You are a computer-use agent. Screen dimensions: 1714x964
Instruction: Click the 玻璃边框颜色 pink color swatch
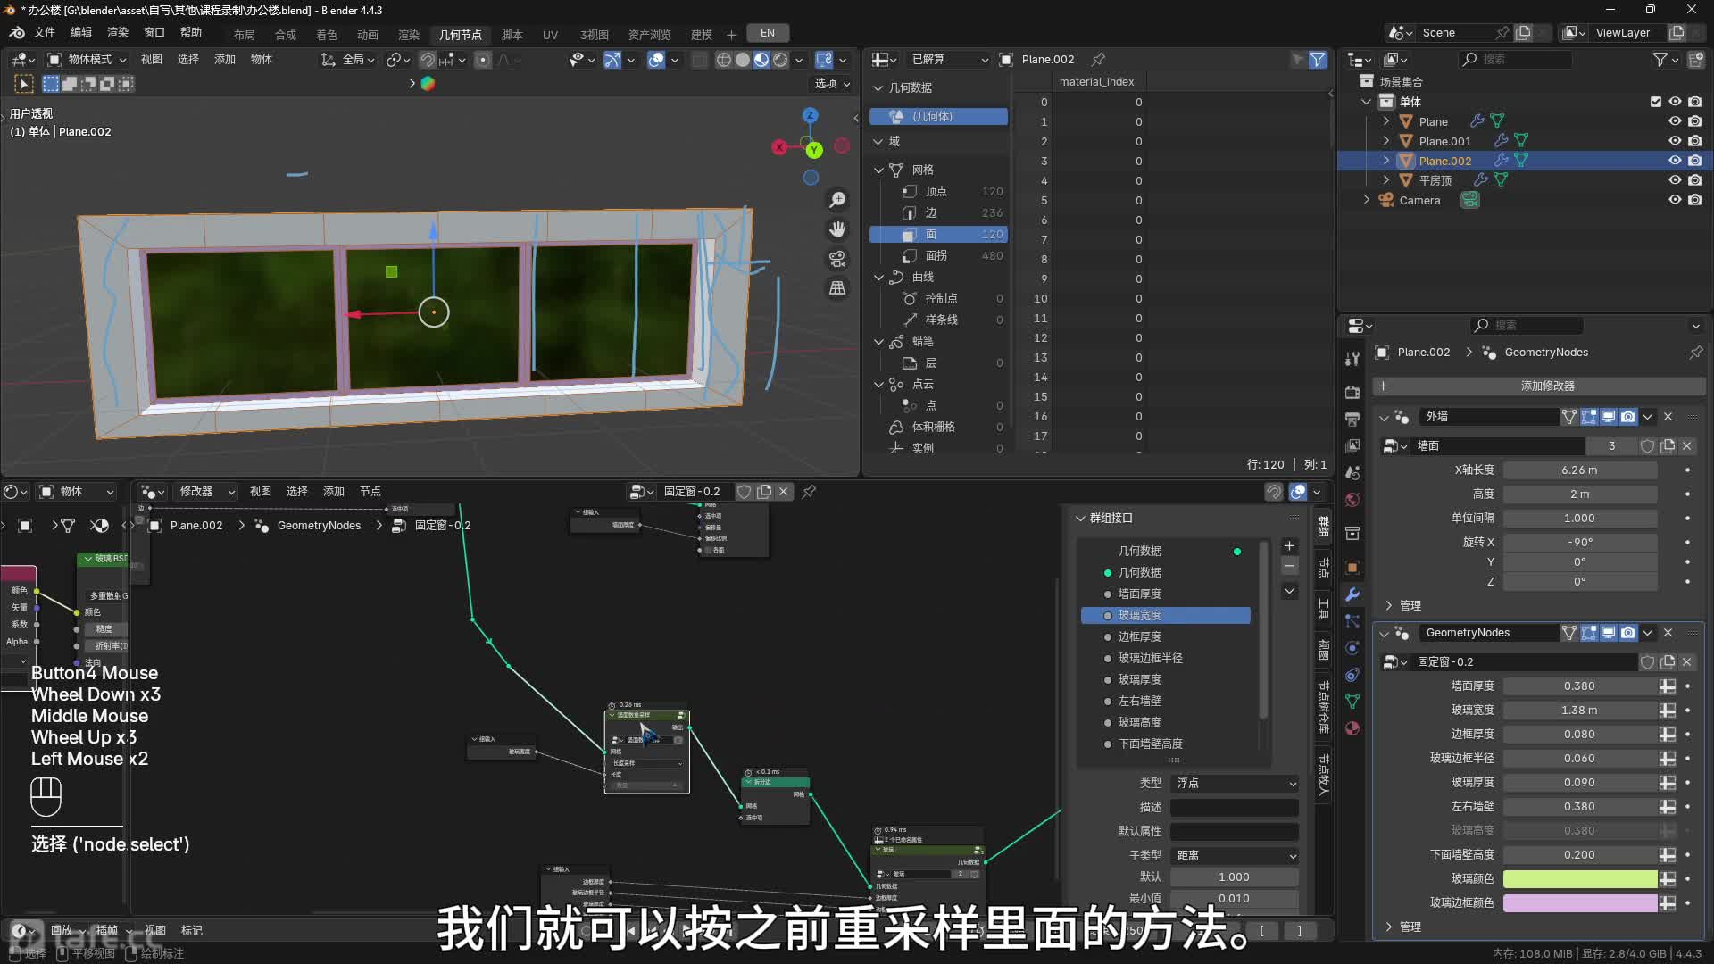tap(1580, 903)
